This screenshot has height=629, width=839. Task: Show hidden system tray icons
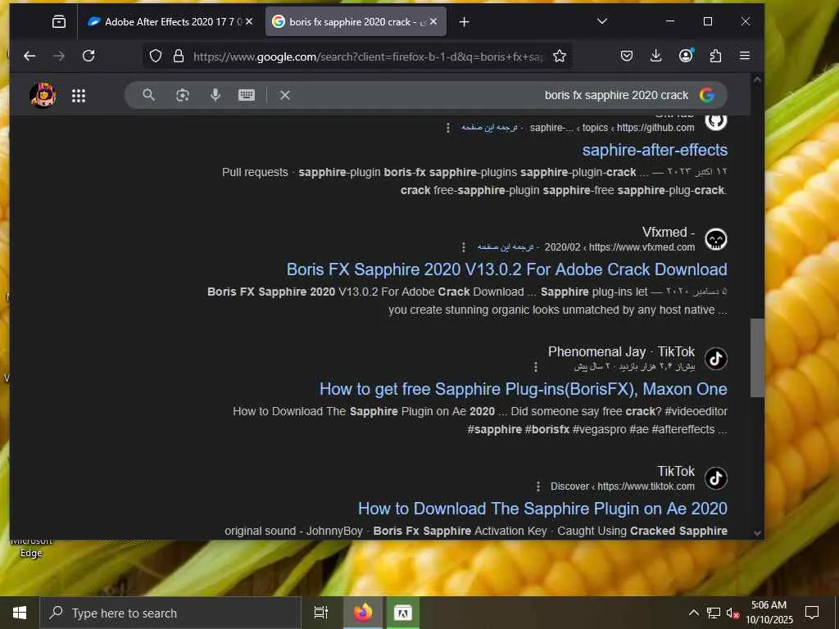[x=693, y=613]
